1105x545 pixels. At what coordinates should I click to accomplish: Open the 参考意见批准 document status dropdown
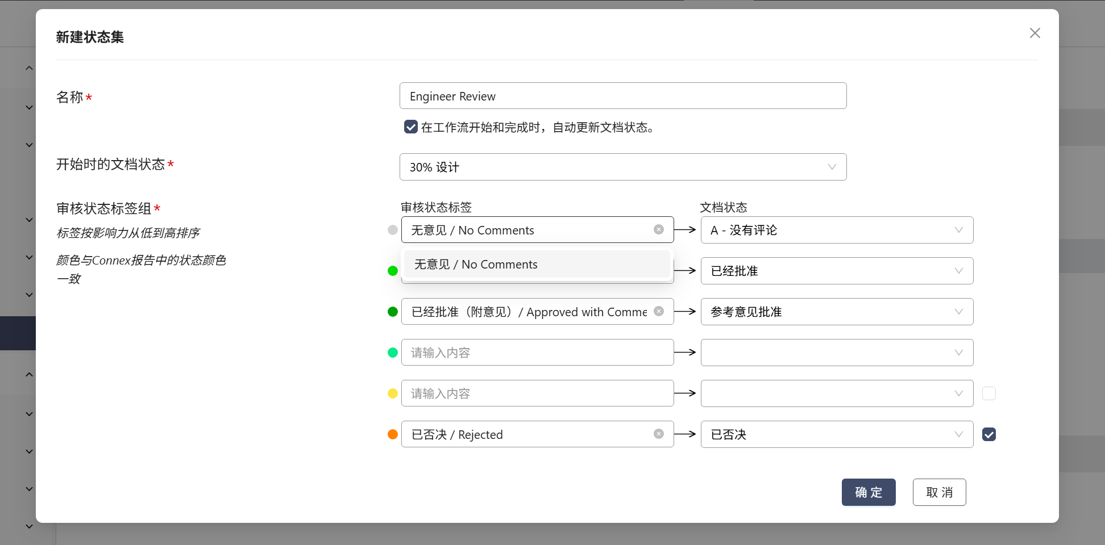(x=836, y=312)
